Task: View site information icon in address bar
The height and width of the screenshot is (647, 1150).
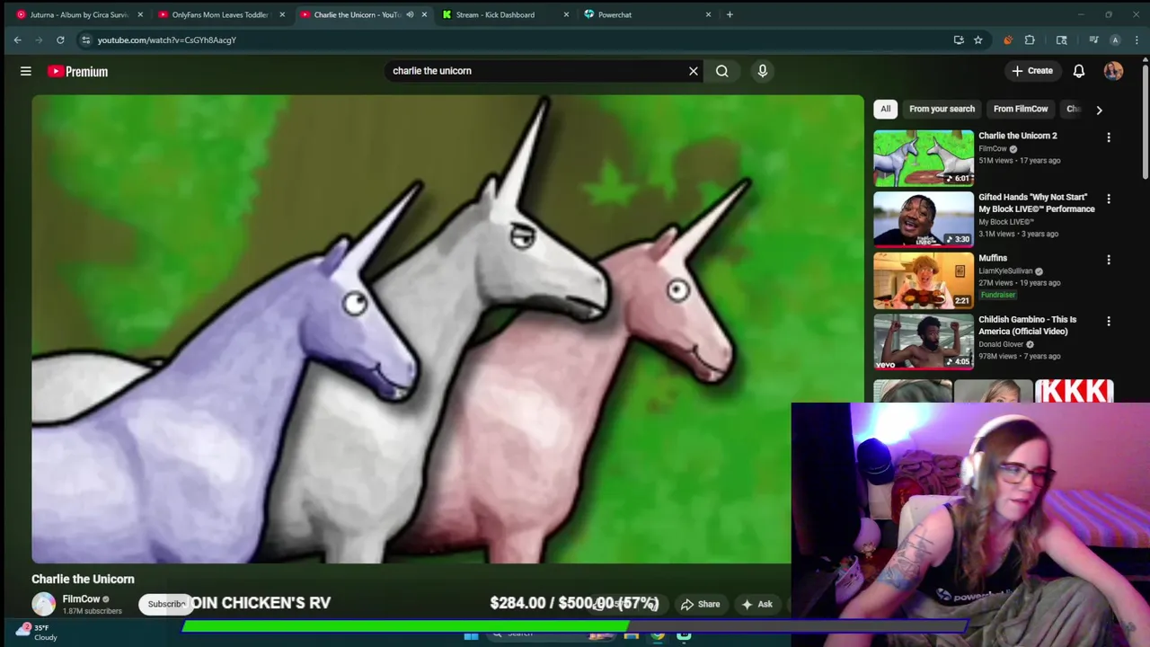Action: [x=85, y=40]
